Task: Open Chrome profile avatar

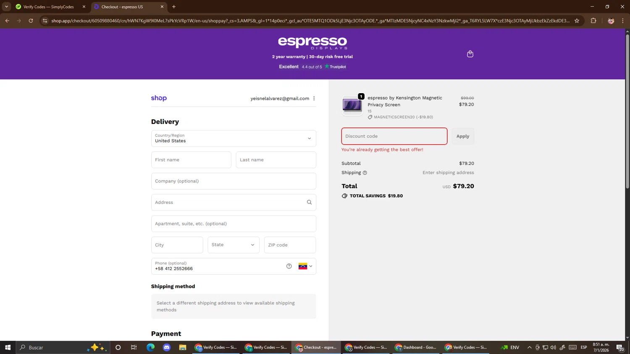Action: (x=611, y=21)
